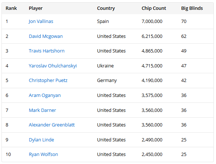Open Jon Vallinas player link
This screenshot has width=216, height=164.
[41, 22]
